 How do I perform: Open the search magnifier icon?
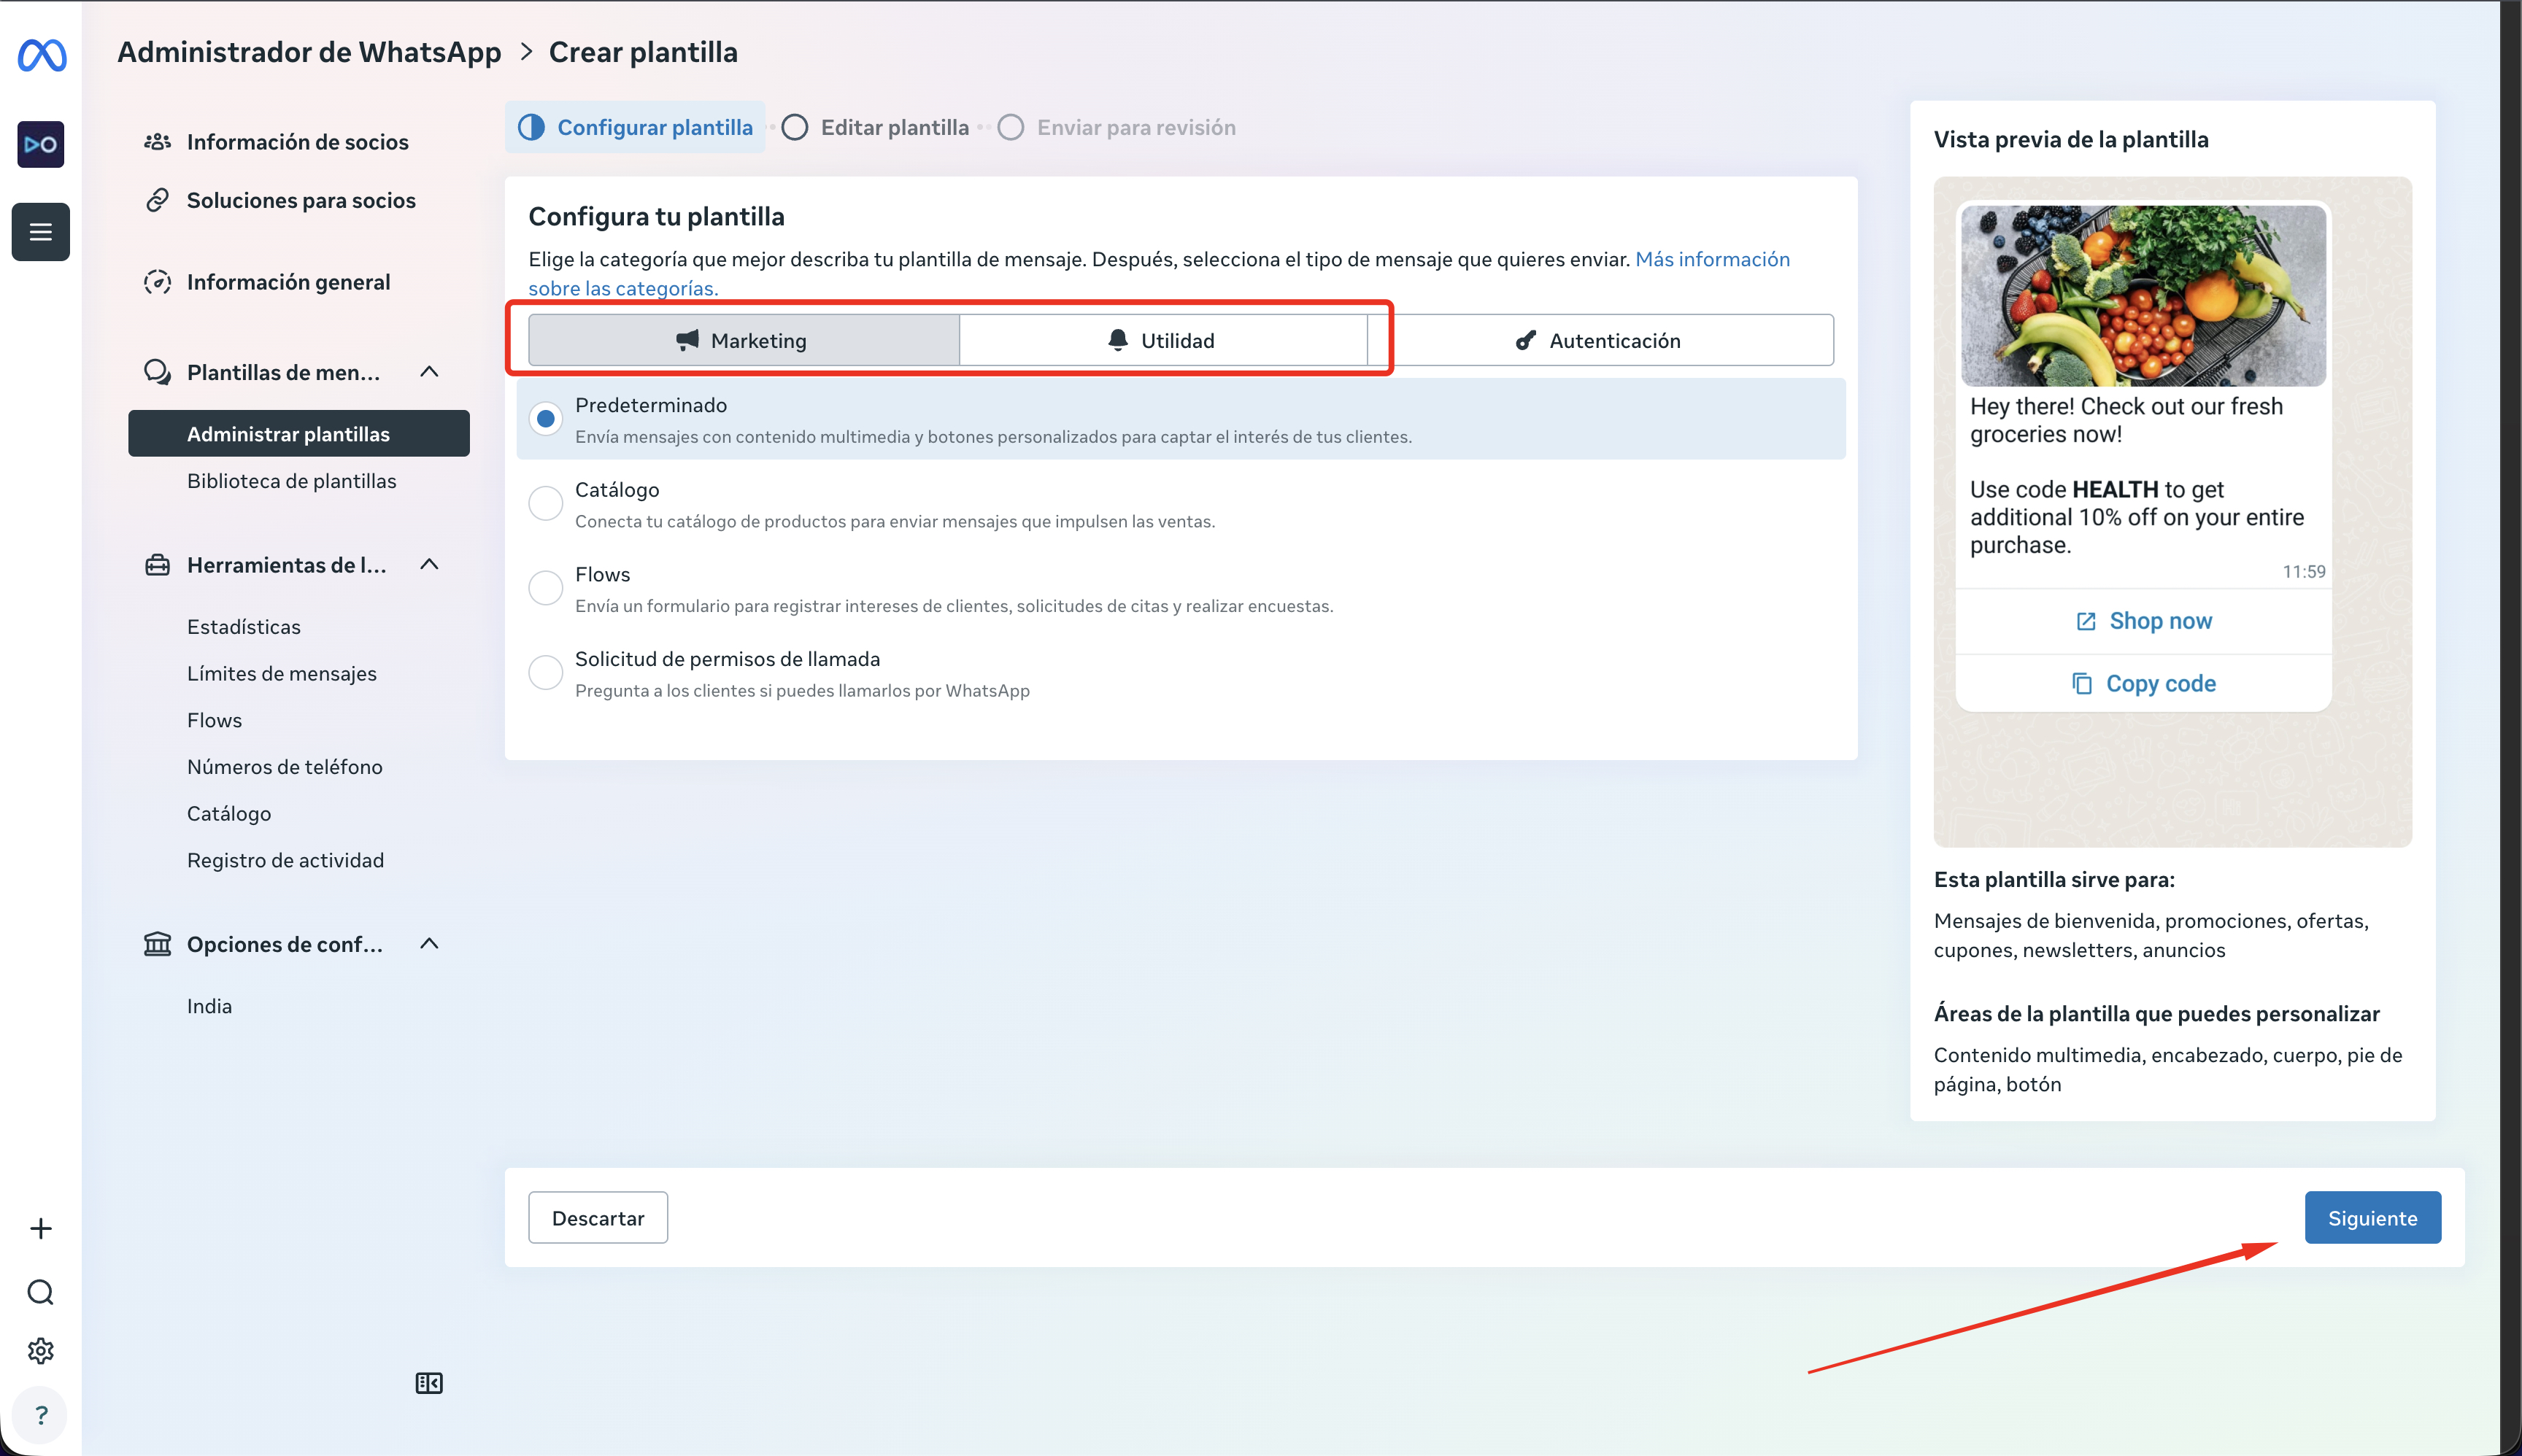coord(41,1292)
